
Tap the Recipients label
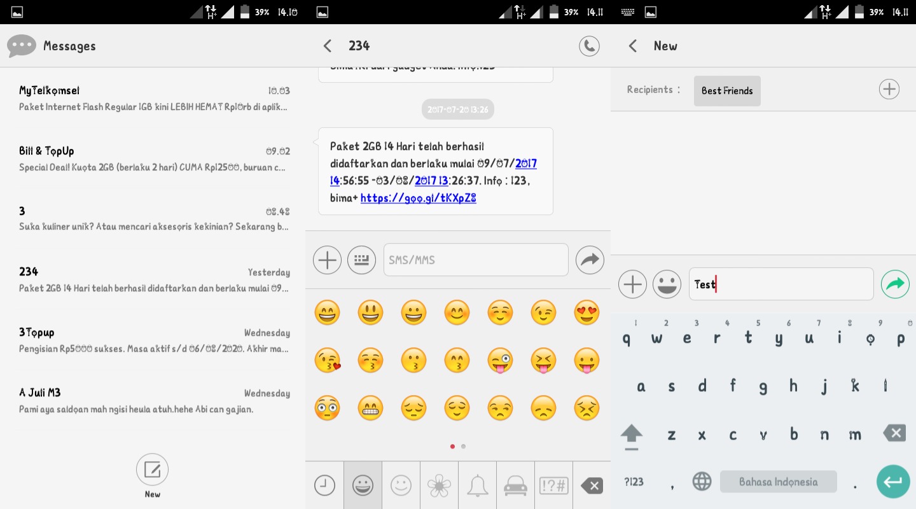pos(653,90)
